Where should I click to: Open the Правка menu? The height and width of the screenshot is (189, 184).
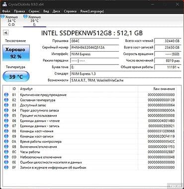click(x=19, y=11)
